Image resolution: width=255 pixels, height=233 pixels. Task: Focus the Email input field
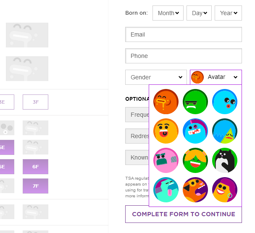tap(184, 34)
